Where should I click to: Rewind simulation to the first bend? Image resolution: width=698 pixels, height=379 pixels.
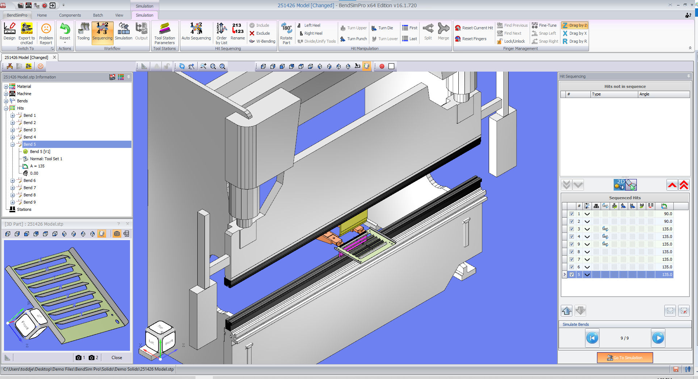[592, 338]
